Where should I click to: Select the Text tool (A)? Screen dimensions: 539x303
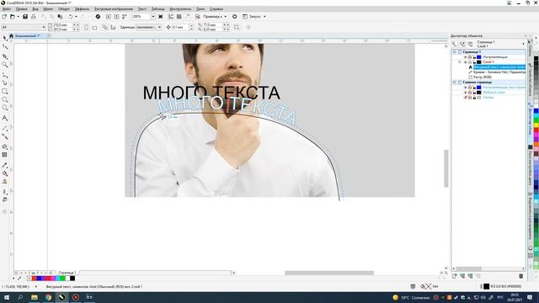point(4,118)
